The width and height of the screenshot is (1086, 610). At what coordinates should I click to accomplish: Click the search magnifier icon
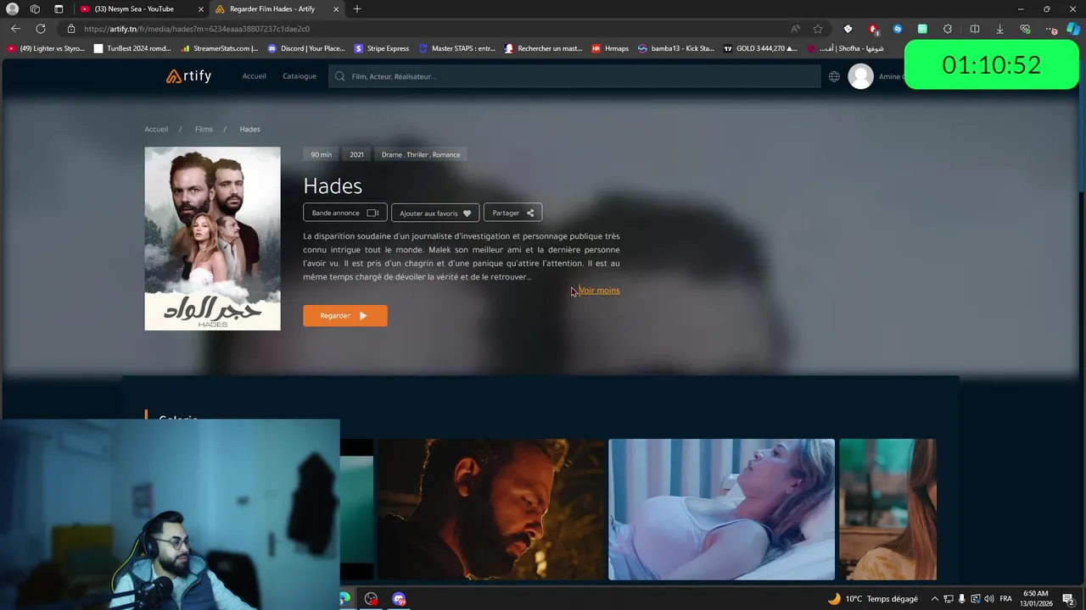(x=340, y=76)
